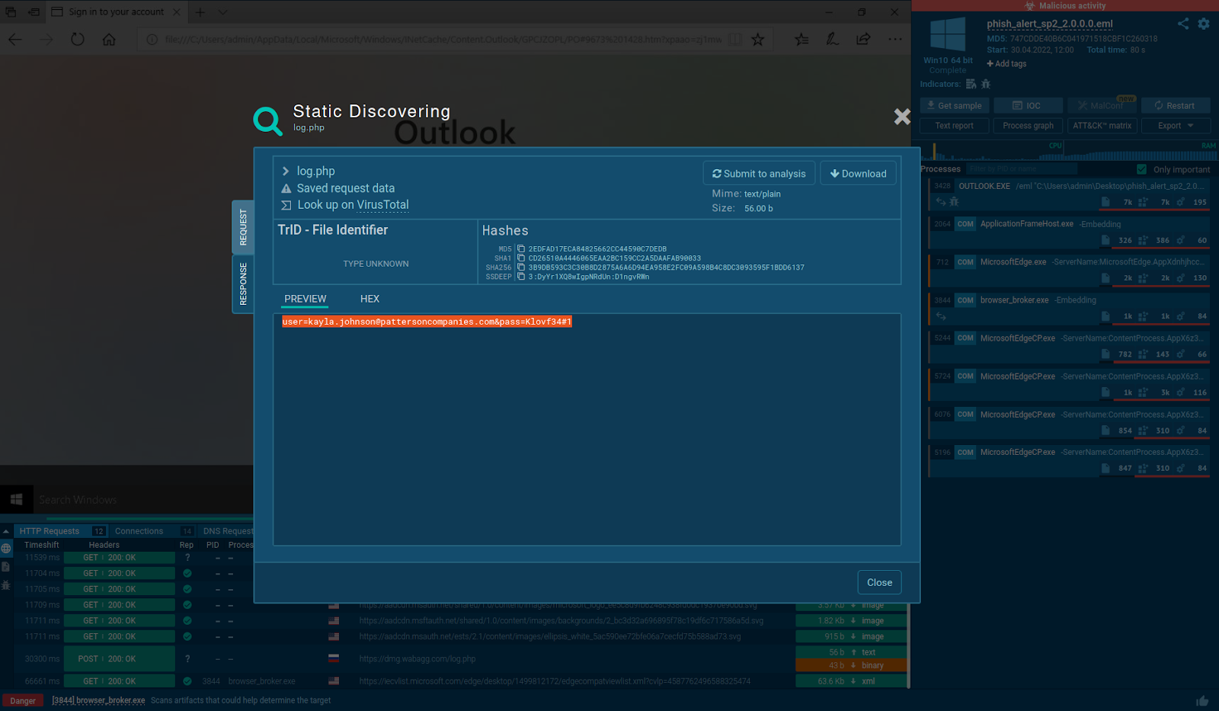Screen dimensions: 1219x711
Task: Click the thumbs up icon in the status bar
Action: [x=1202, y=700]
